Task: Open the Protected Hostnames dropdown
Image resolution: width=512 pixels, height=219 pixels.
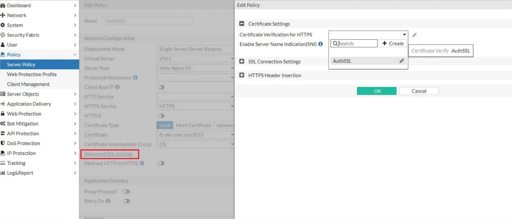Action: 195,78
